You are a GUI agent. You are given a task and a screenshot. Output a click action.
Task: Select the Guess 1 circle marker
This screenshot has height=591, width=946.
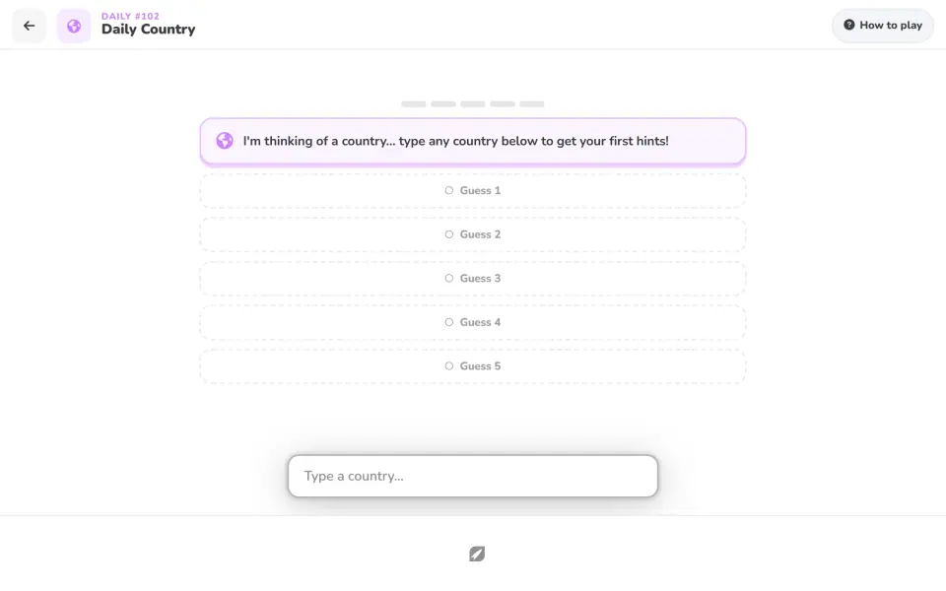click(449, 190)
